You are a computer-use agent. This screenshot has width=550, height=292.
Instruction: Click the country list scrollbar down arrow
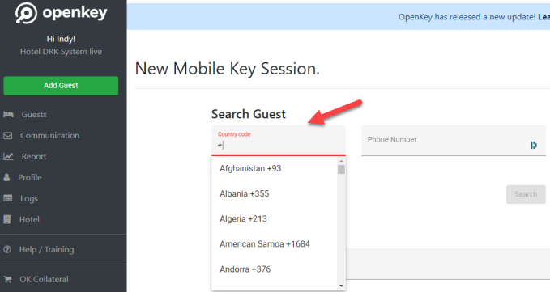click(341, 286)
